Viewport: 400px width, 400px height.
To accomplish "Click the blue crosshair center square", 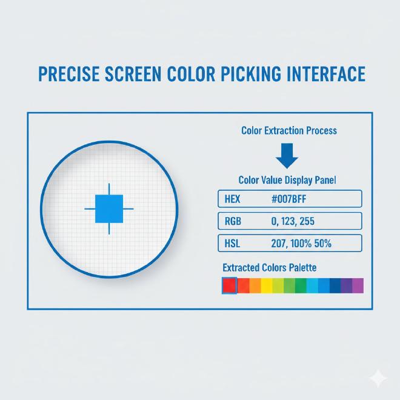I will [110, 209].
